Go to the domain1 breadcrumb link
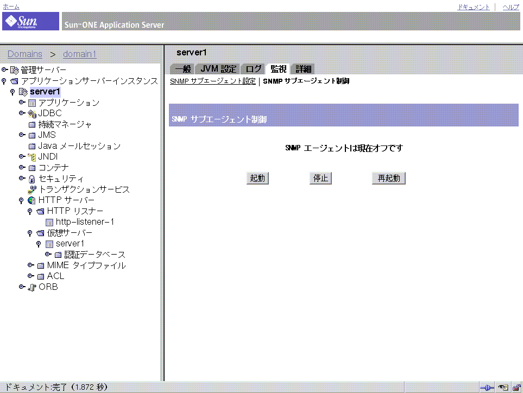 coord(80,54)
